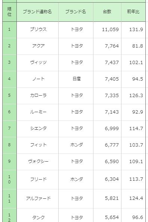148x222 pixels.
Task: Click the 日産 brand cell
Action: 76,79
